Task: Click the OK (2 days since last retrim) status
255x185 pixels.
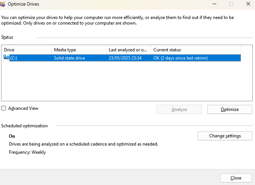Action: 181,58
